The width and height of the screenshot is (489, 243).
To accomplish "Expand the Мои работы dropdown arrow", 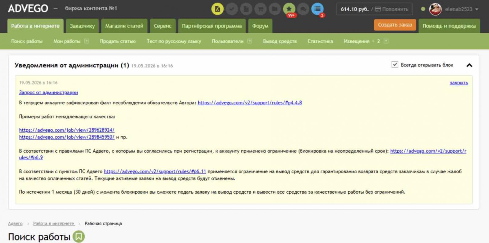I will [86, 41].
